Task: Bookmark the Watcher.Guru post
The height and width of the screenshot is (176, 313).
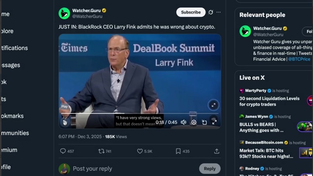Action: coord(178,151)
